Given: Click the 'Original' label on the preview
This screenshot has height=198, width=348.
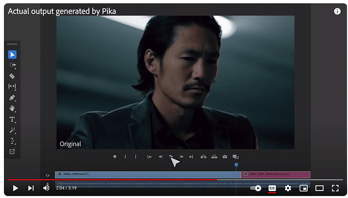Looking at the screenshot, I should (x=71, y=144).
